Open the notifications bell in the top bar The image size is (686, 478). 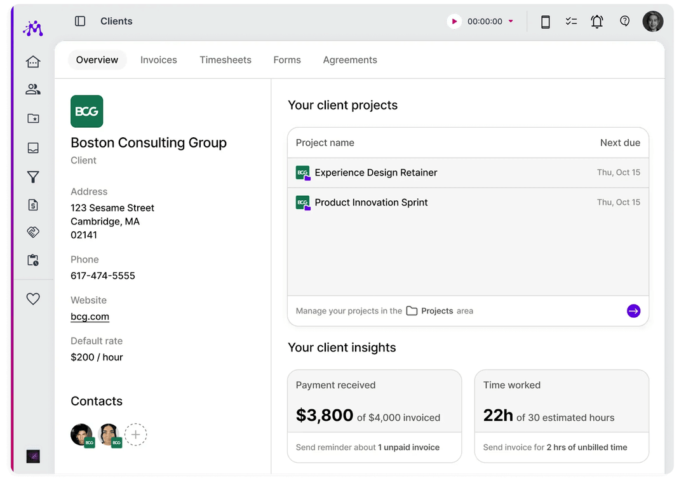(597, 21)
